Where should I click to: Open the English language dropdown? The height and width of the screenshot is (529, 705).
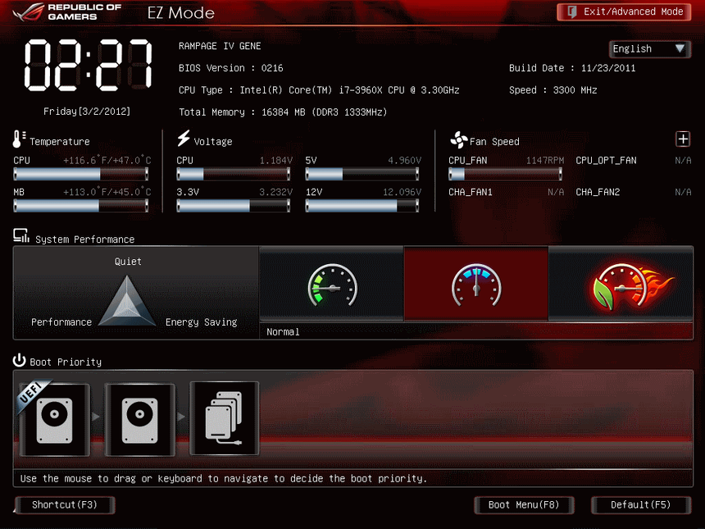[x=649, y=48]
